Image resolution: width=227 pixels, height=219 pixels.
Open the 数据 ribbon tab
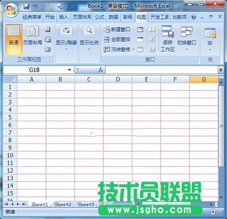pyautogui.click(x=113, y=17)
